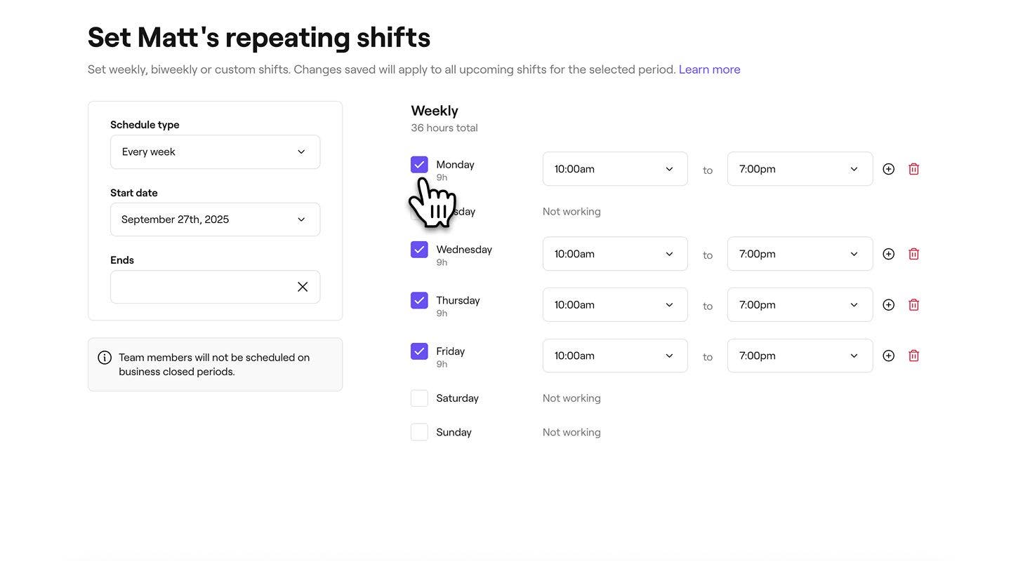Viewport: 1011px width, 561px height.
Task: Add another shift for Thursday
Action: click(888, 305)
